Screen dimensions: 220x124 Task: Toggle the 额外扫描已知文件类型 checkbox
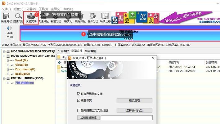pyautogui.click(x=79, y=110)
